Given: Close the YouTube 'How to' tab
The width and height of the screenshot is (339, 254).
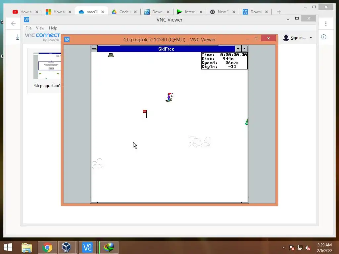Looking at the screenshot, I should 37,12.
